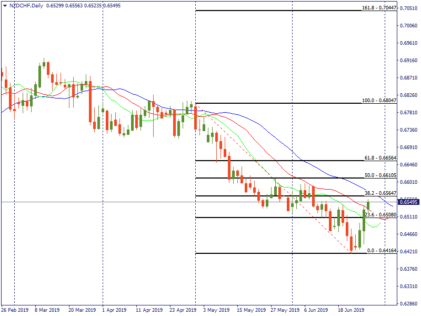
Task: Select the 18 Jun 2019 date label
Action: (x=350, y=310)
